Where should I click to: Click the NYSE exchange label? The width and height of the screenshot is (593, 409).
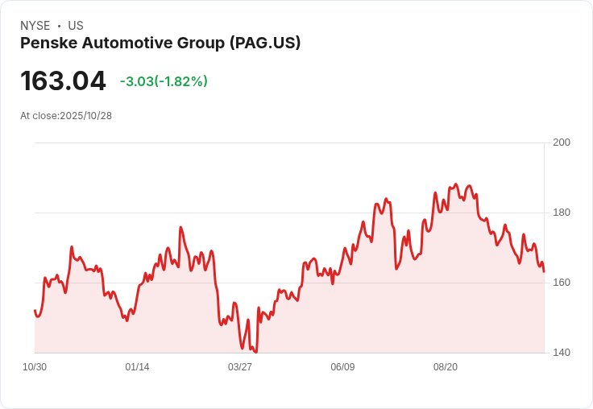tap(35, 26)
